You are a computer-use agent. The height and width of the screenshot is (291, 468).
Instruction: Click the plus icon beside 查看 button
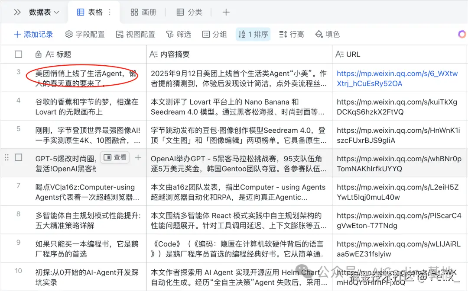pyautogui.click(x=138, y=157)
